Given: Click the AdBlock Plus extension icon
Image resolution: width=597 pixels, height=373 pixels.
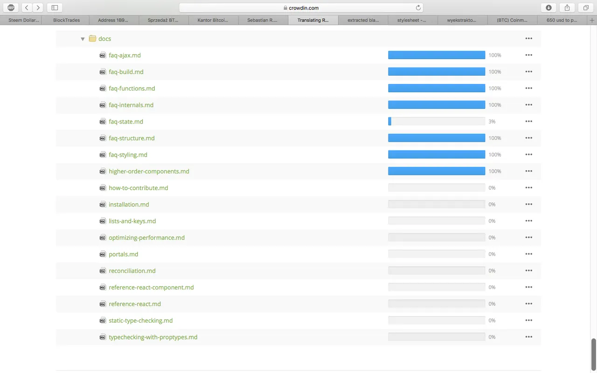Looking at the screenshot, I should [11, 7].
